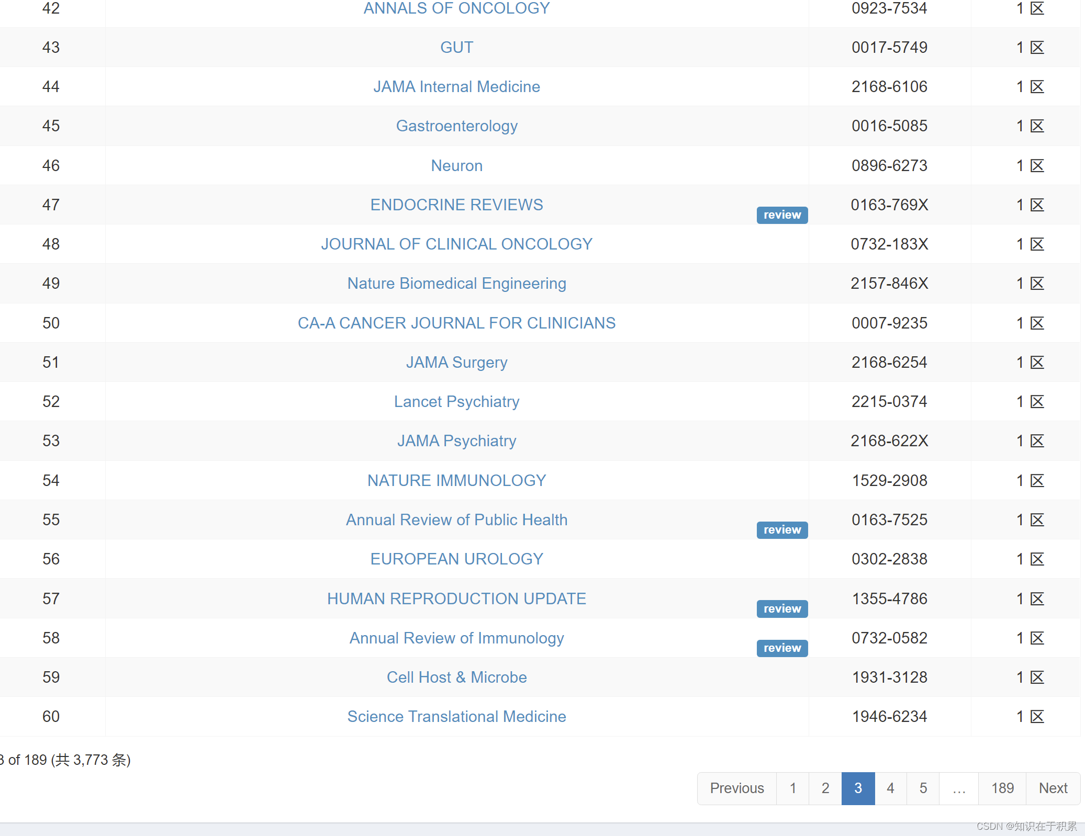Click the region icon in Lancet Psychiatry row

(x=1037, y=402)
